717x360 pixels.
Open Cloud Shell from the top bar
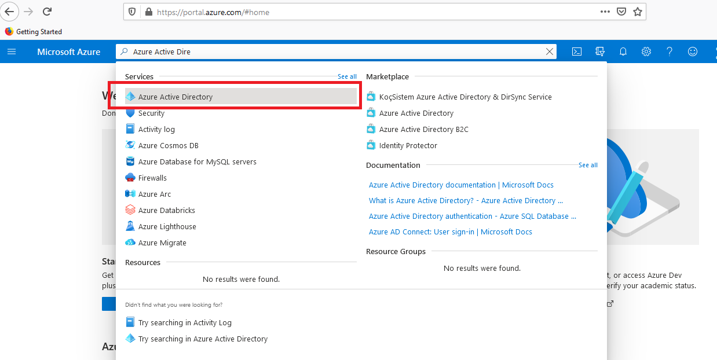point(577,52)
